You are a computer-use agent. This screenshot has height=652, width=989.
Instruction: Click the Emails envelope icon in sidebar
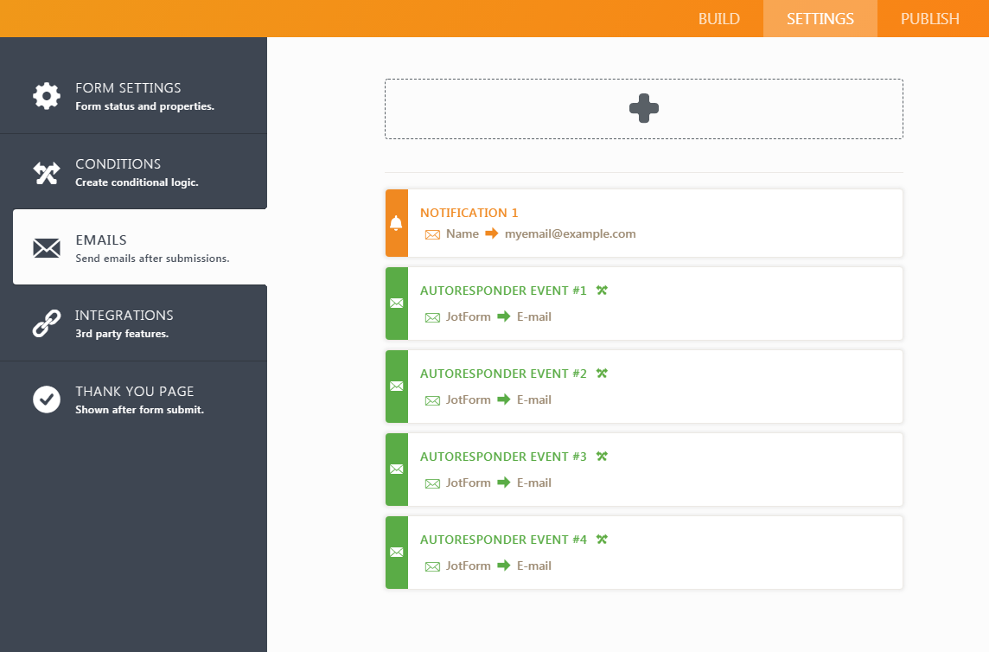click(47, 249)
